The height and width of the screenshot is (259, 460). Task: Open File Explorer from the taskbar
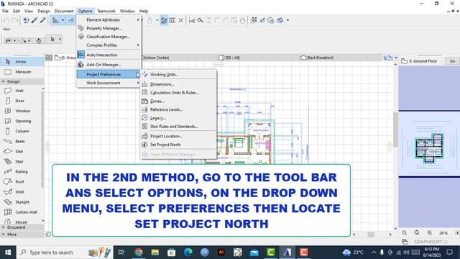[x=155, y=253]
